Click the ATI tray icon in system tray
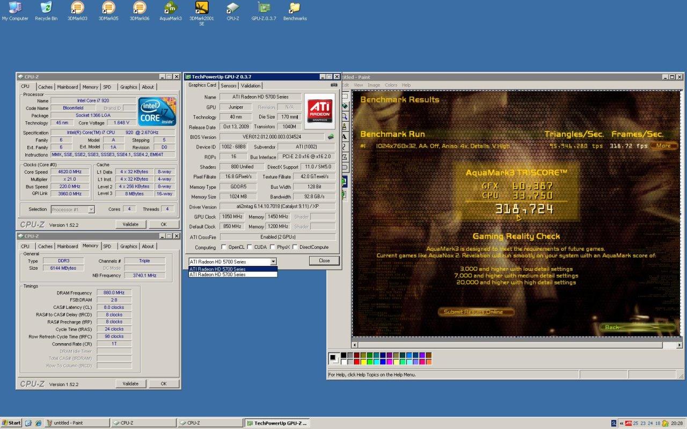 (x=628, y=423)
